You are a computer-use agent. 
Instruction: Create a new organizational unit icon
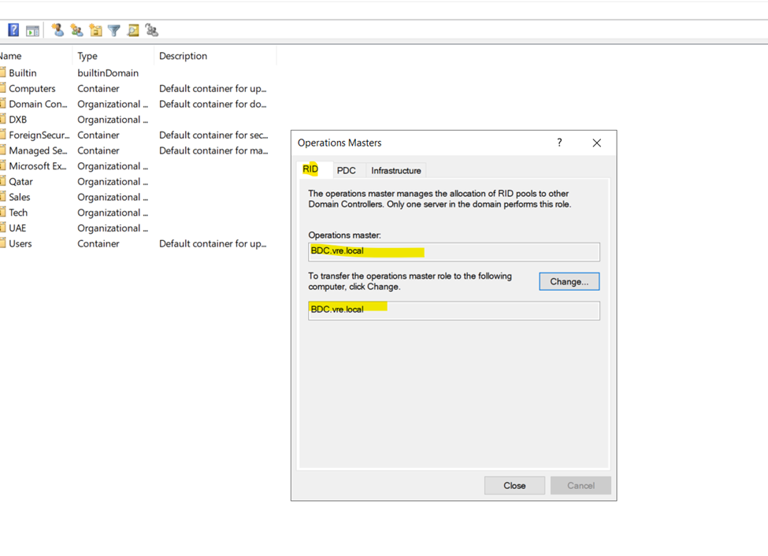pyautogui.click(x=95, y=31)
